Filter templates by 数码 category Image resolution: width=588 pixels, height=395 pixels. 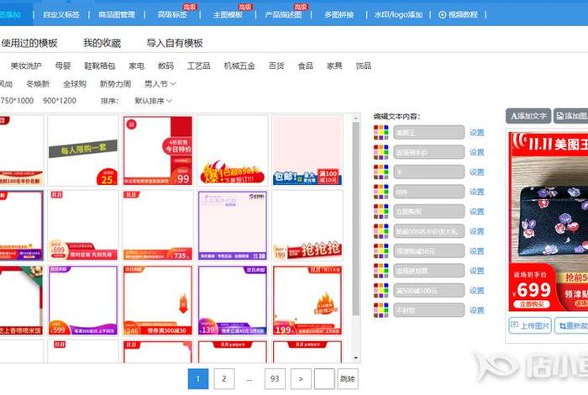[165, 66]
